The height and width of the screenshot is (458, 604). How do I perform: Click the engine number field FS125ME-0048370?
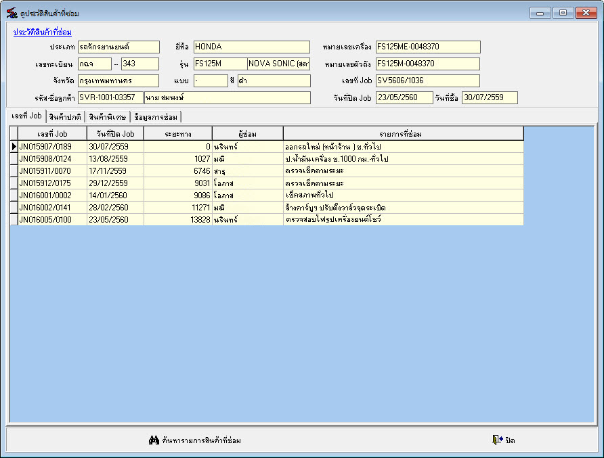pyautogui.click(x=428, y=47)
